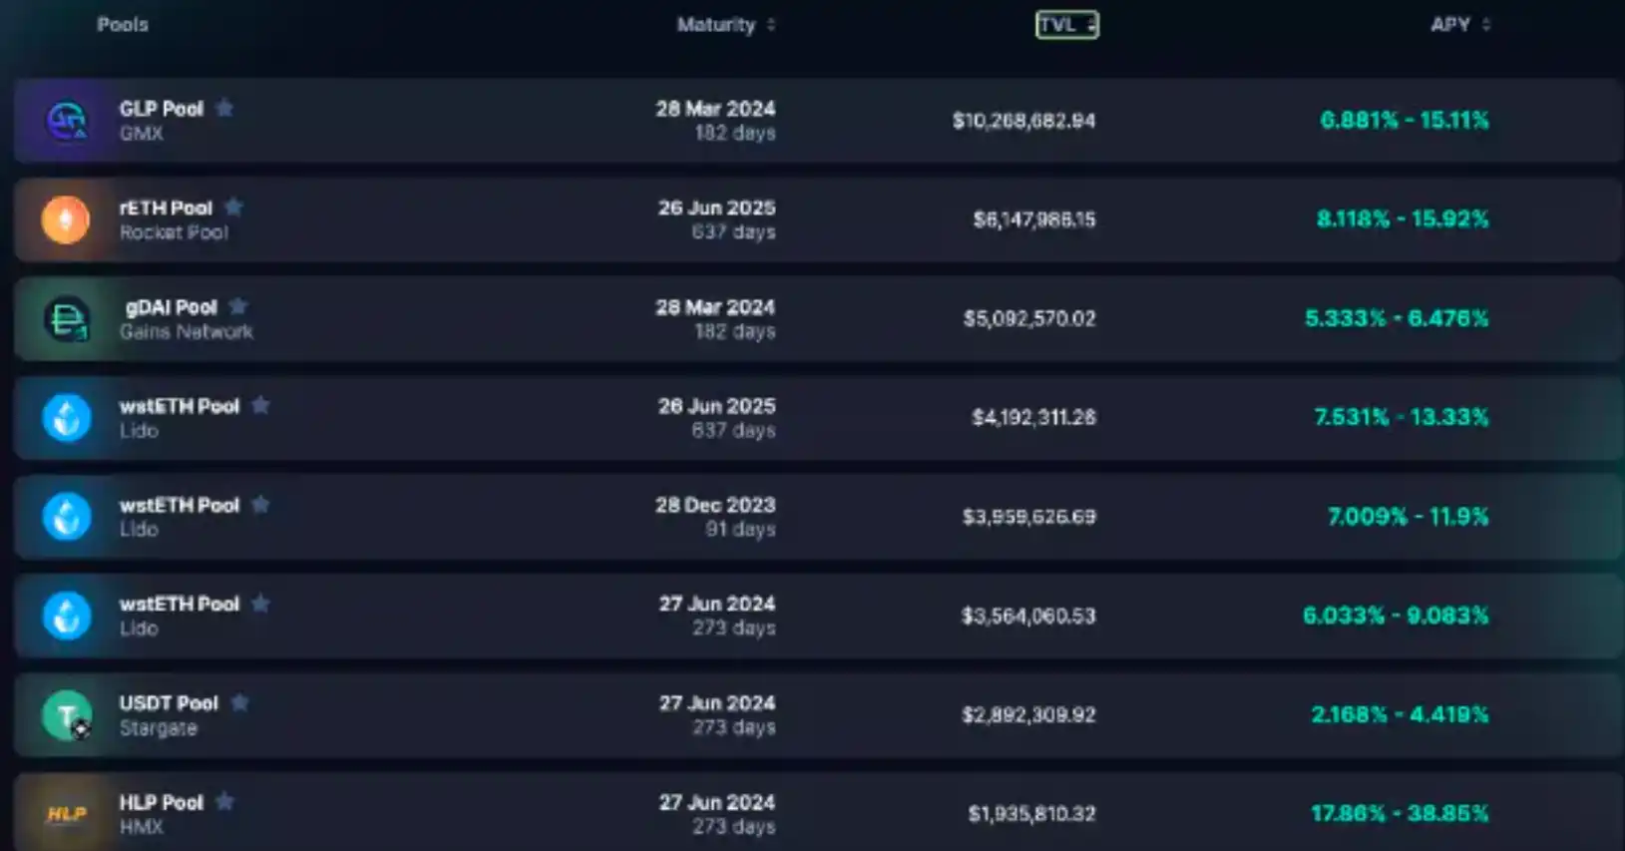The height and width of the screenshot is (851, 1625).
Task: Open the gDAI Pool name link
Action: coord(171,307)
